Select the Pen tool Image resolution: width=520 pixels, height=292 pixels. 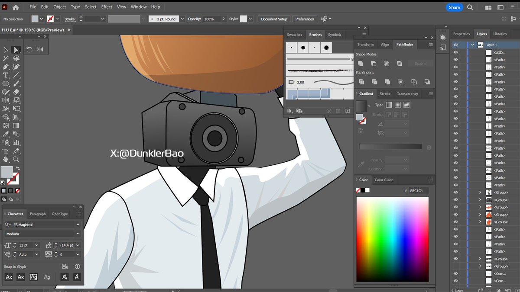6,67
